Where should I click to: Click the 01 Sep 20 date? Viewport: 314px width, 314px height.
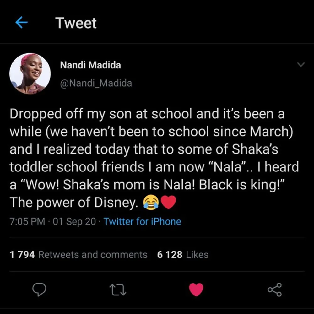pos(74,221)
